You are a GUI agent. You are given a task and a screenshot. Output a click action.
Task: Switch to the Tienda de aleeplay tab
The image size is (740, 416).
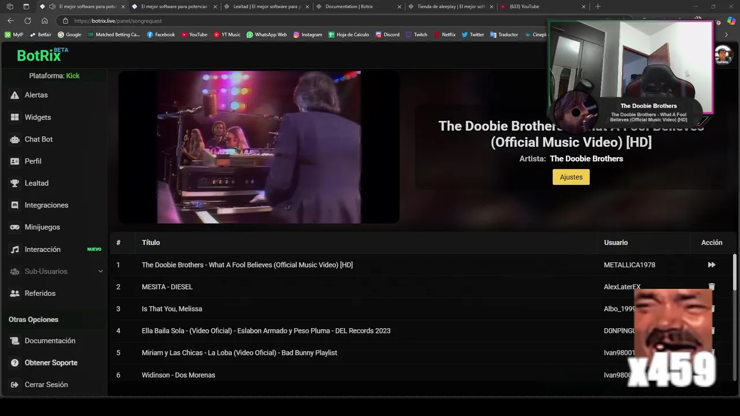coord(450,6)
